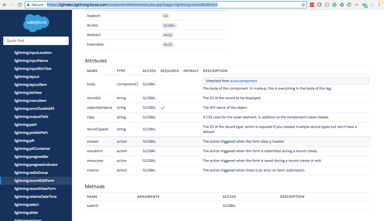Viewport: 384px width, 221px height.
Task: Click the lock icon beside Secure
Action: [28, 5]
